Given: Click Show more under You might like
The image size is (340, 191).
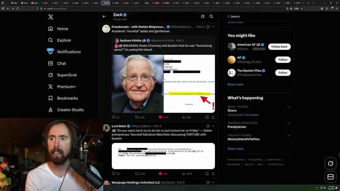Looking at the screenshot, I should (x=235, y=84).
